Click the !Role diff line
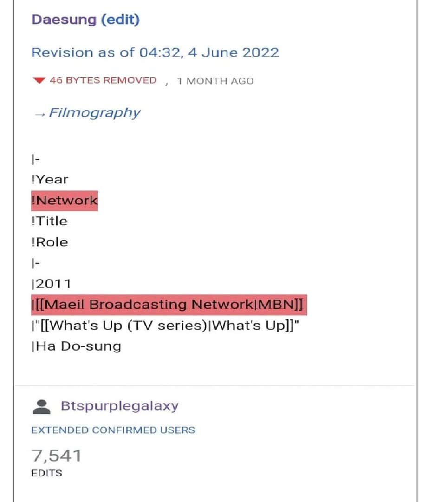 (49, 242)
